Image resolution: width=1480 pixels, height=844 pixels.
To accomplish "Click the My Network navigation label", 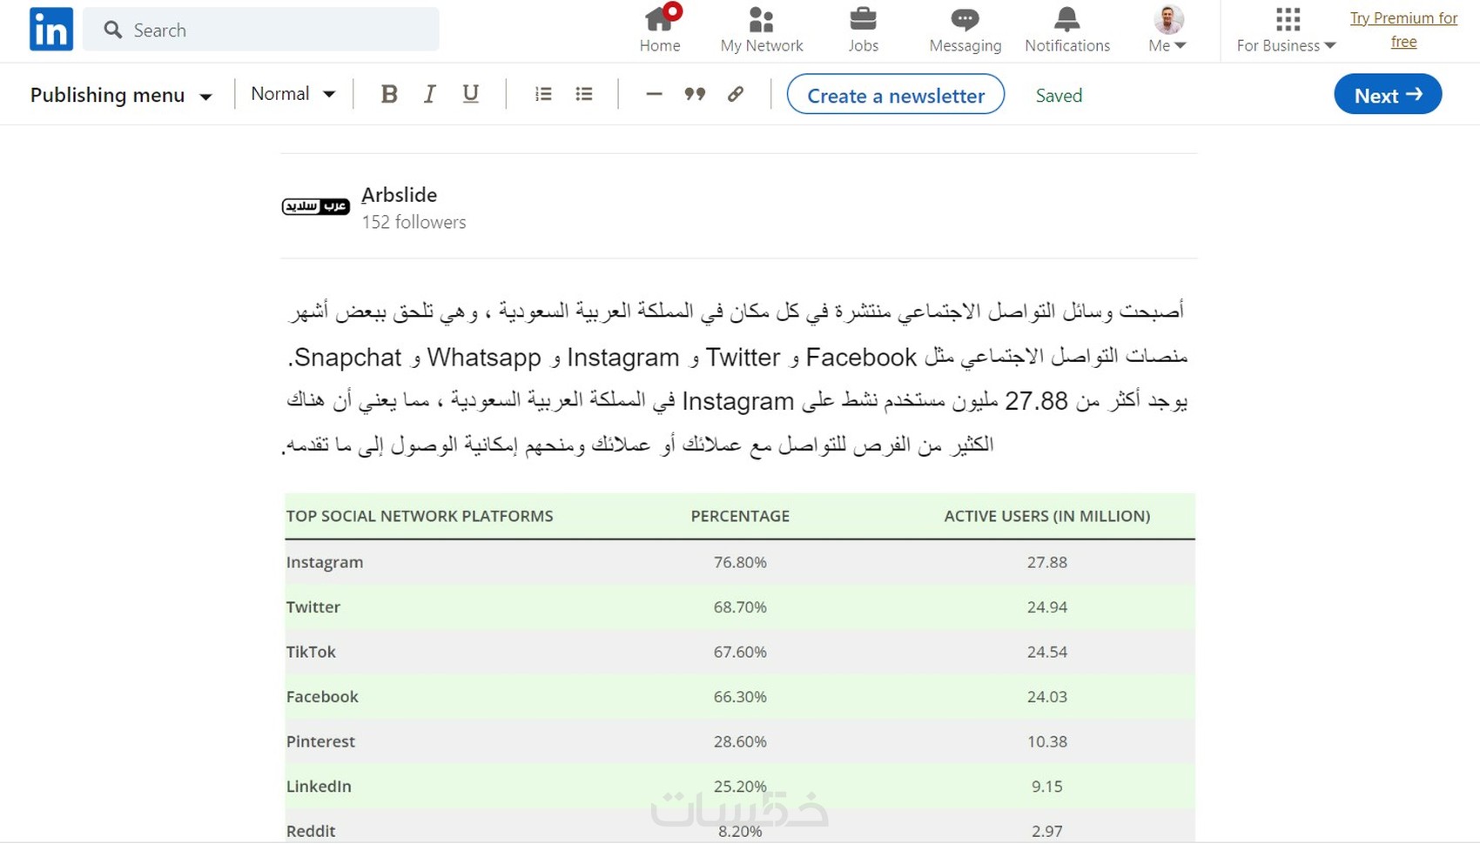I will pyautogui.click(x=762, y=45).
